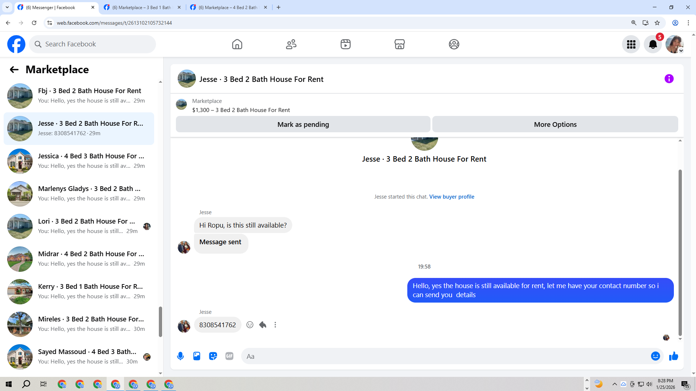This screenshot has width=696, height=391.
Task: Bookmark this page with the star icon
Action: [x=657, y=23]
